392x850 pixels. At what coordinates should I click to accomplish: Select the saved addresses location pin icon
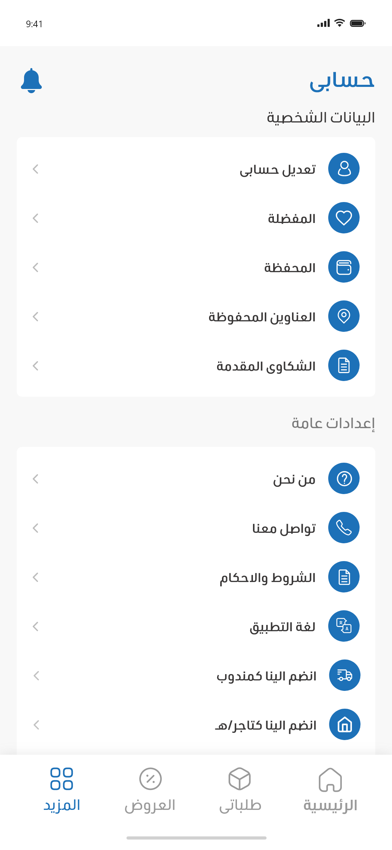click(344, 316)
